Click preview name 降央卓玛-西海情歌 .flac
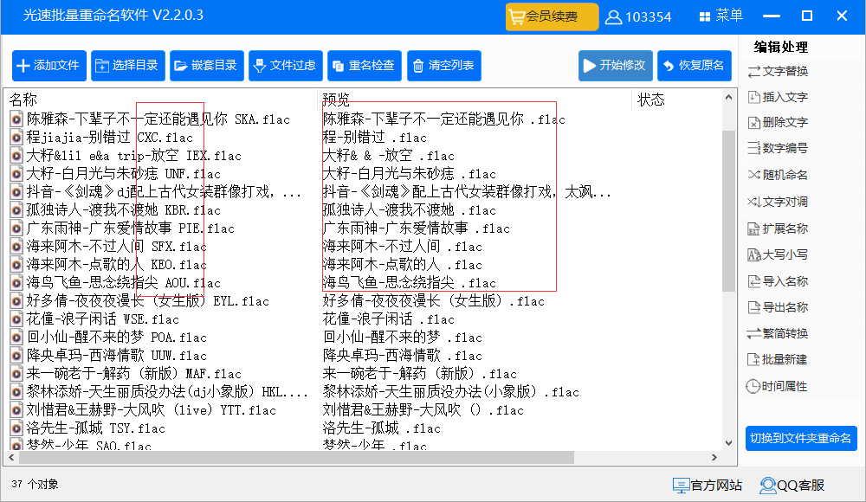 pyautogui.click(x=402, y=356)
